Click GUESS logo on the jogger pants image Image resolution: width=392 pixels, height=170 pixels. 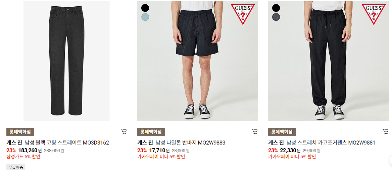(x=374, y=14)
